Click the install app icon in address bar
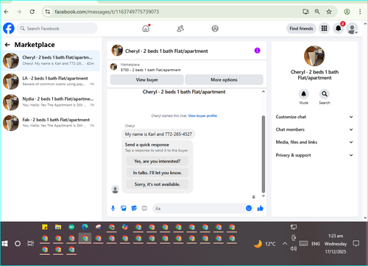This screenshot has width=368, height=266. 305,12
